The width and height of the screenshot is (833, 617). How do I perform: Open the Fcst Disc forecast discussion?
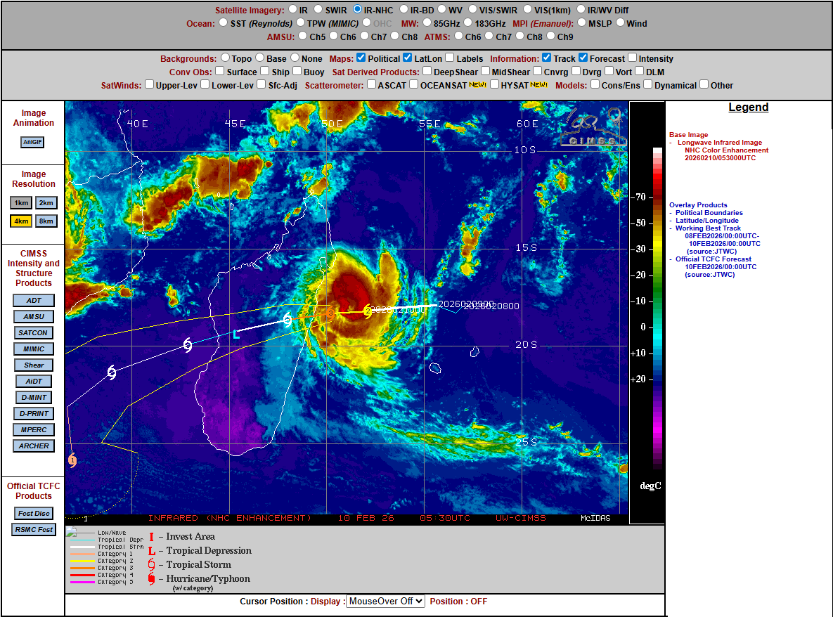[34, 514]
